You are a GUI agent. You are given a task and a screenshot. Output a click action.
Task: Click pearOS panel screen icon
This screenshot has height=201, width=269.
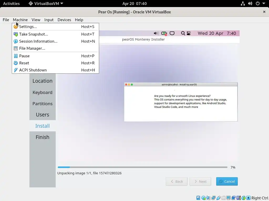coord(172,33)
